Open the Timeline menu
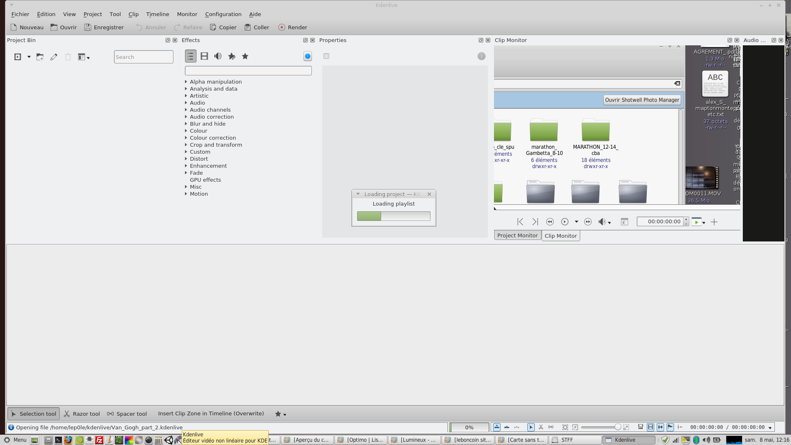 coord(157,14)
